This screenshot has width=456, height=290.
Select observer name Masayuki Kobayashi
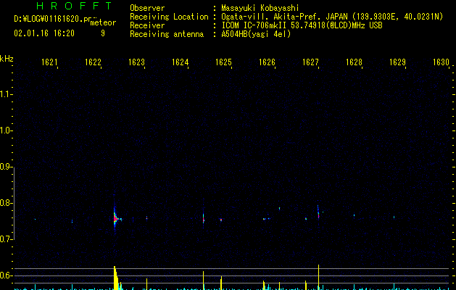260,8
